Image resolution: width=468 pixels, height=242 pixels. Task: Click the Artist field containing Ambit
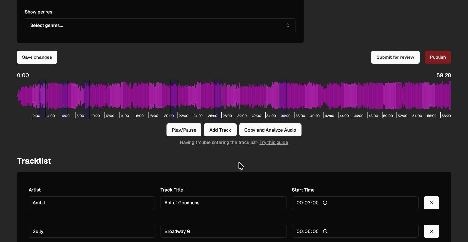pos(92,203)
